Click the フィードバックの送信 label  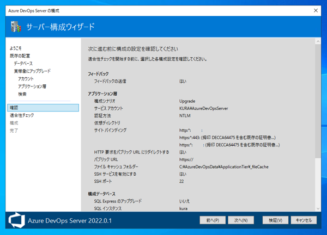pos(110,81)
